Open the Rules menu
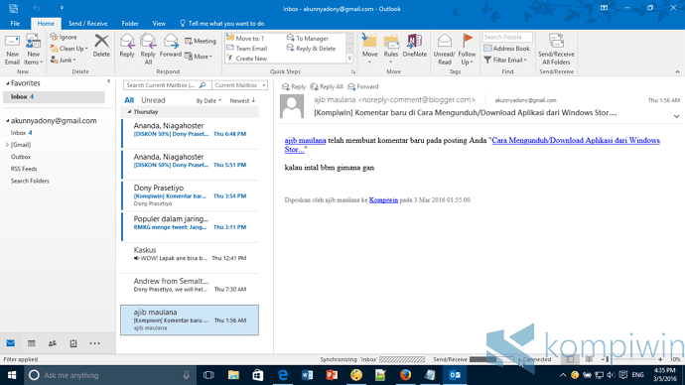This screenshot has width=685, height=385. click(x=391, y=50)
